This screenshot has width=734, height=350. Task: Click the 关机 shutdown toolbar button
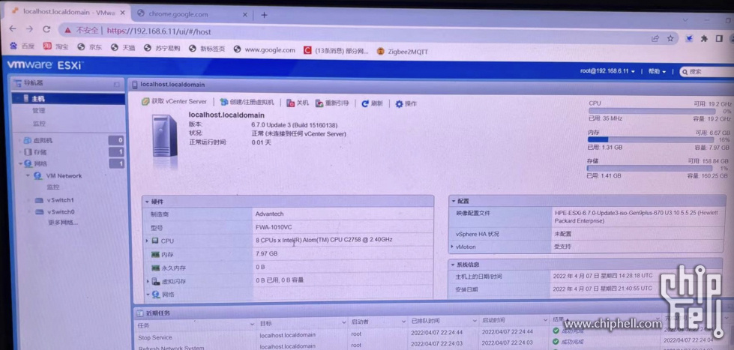(x=297, y=103)
